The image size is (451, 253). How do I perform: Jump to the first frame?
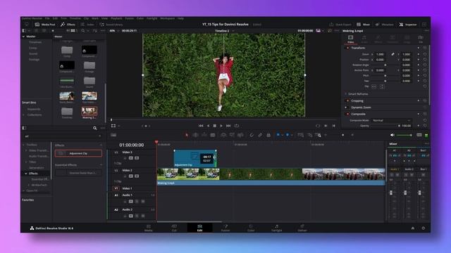201,126
